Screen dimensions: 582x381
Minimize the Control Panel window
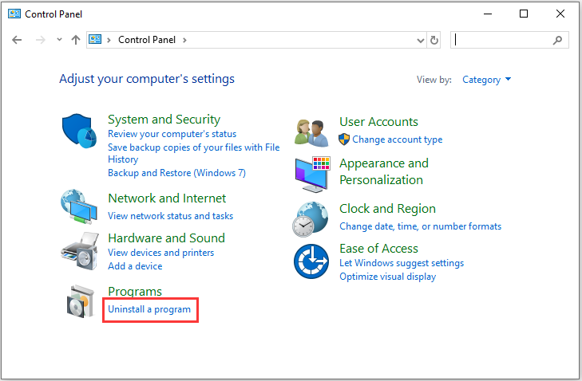(488, 14)
